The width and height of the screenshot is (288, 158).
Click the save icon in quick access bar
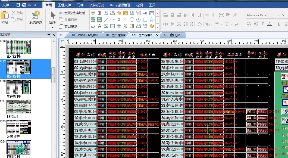18,5
